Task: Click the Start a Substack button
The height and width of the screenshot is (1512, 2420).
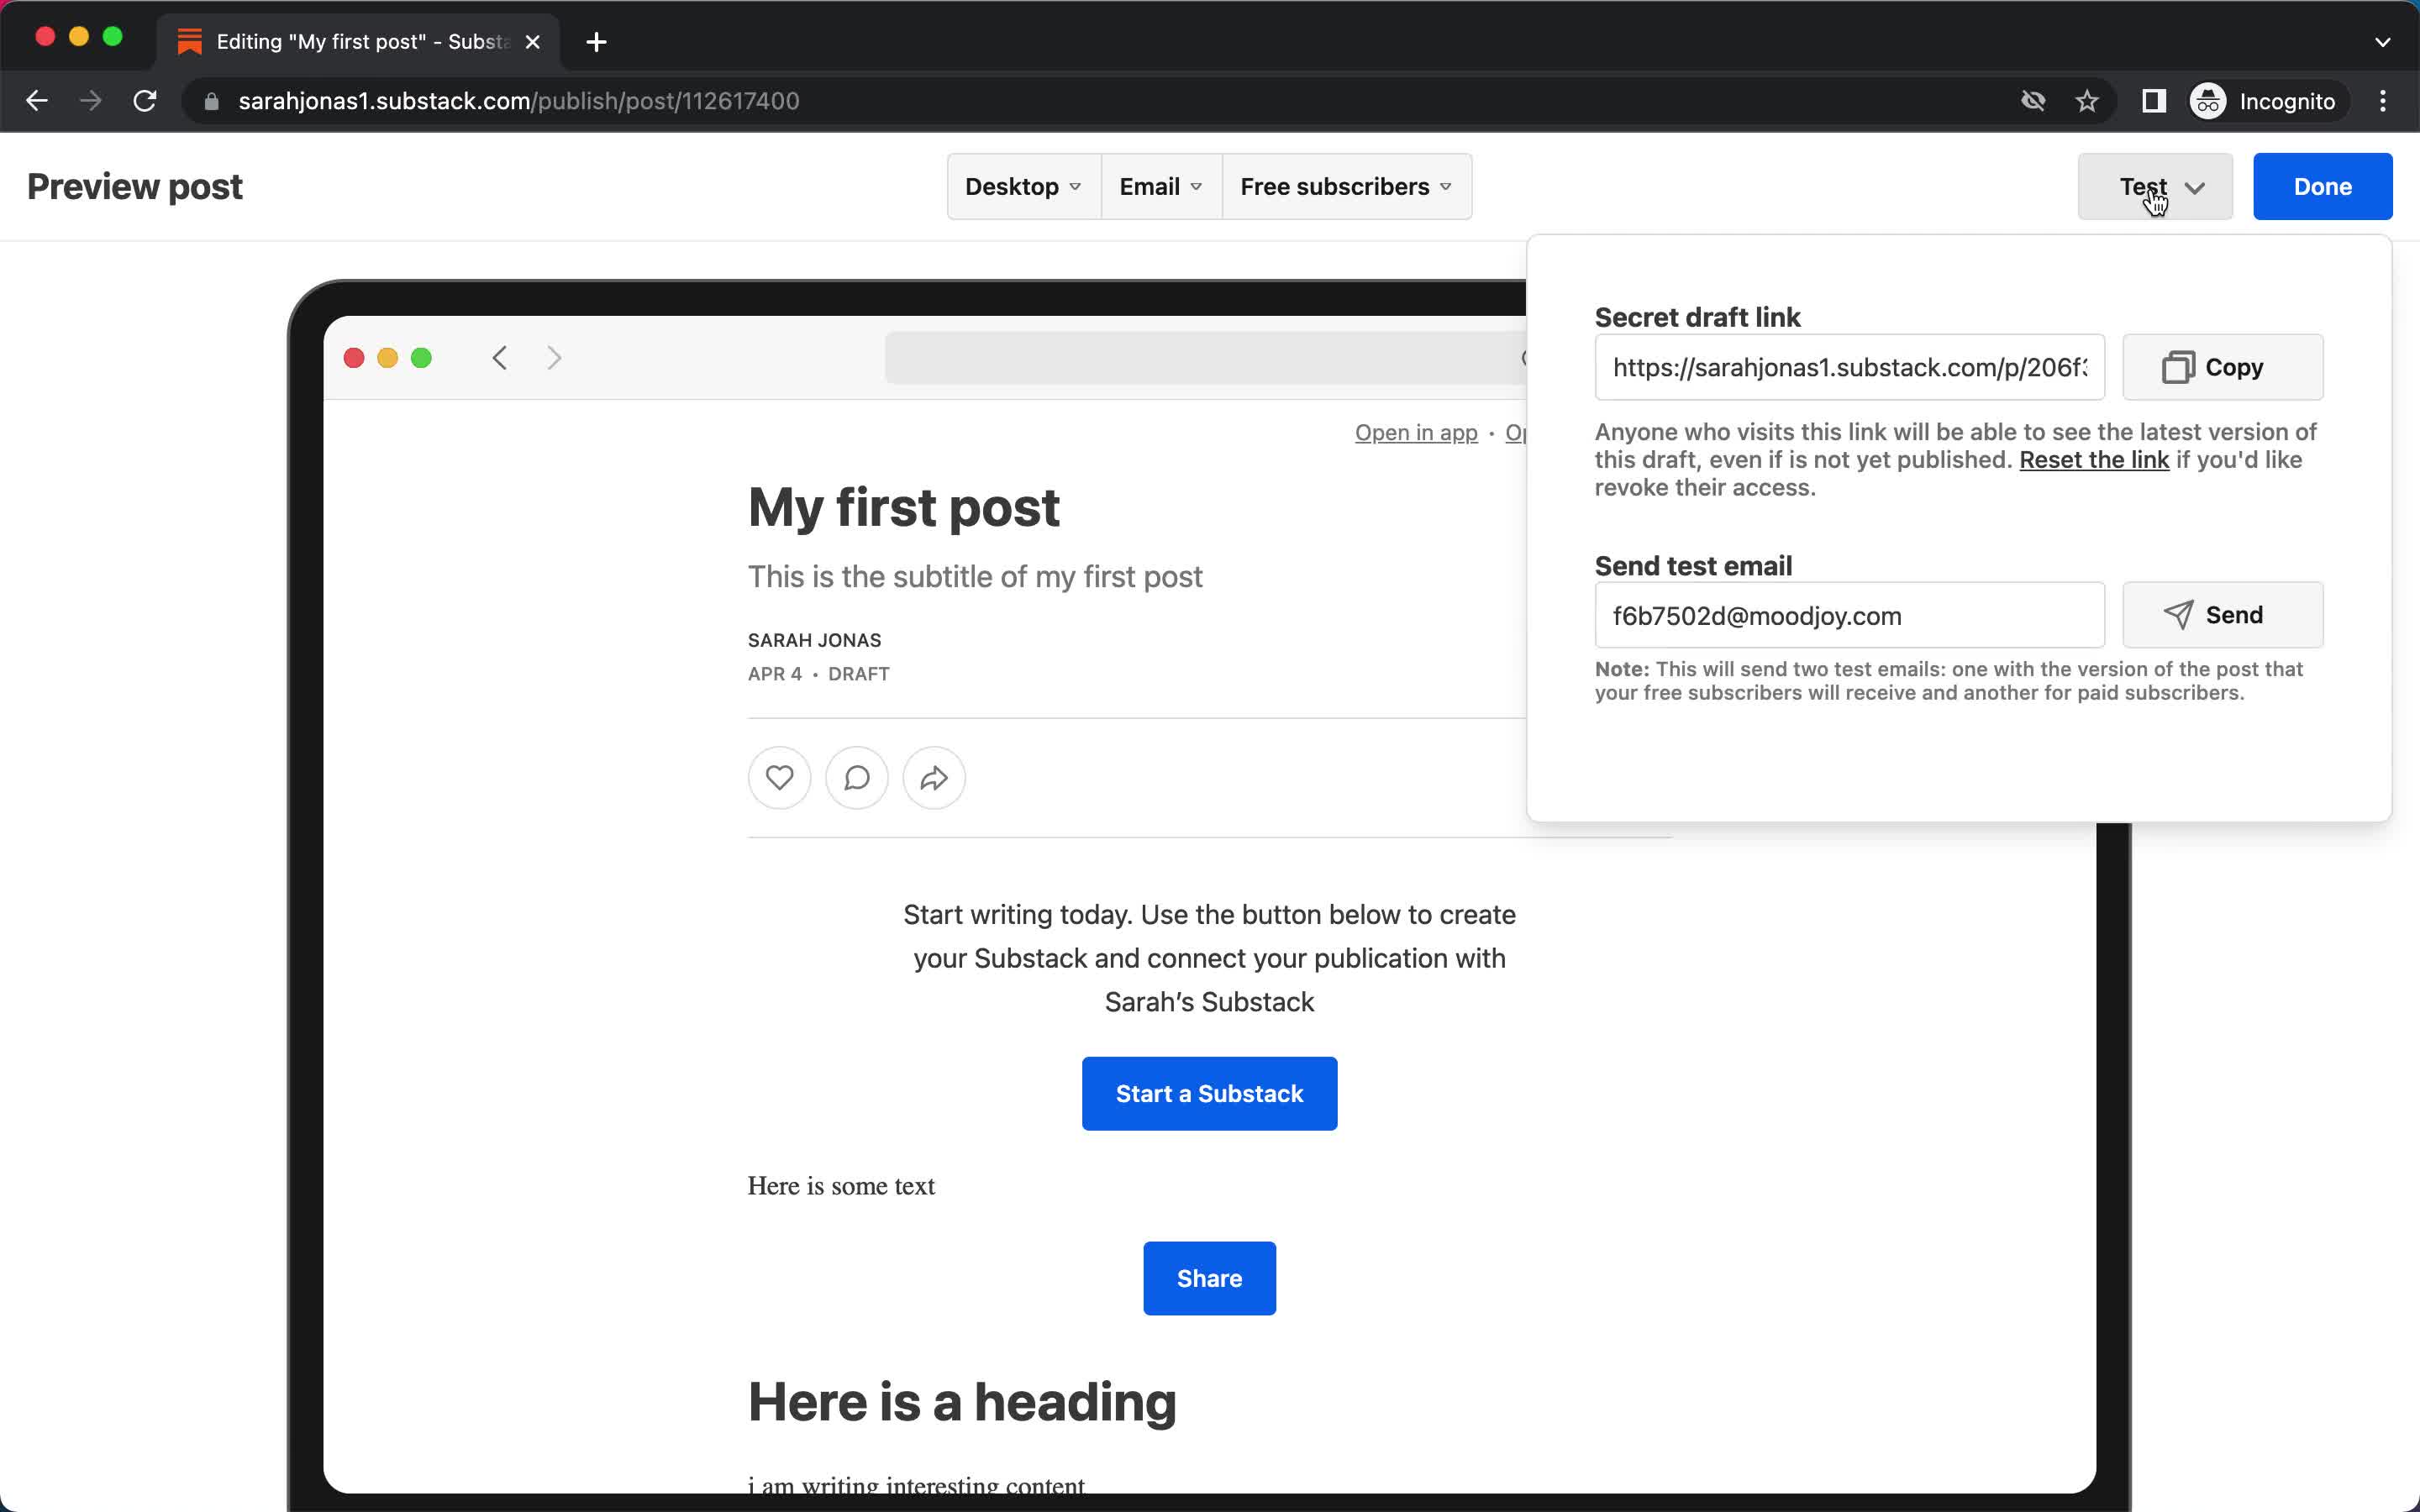Action: point(1209,1092)
